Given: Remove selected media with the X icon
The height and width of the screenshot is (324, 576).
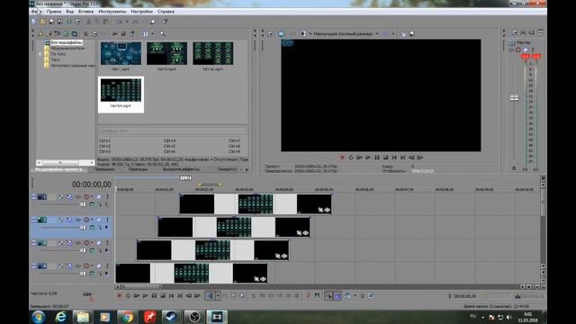Looking at the screenshot, I should pyautogui.click(x=86, y=34).
